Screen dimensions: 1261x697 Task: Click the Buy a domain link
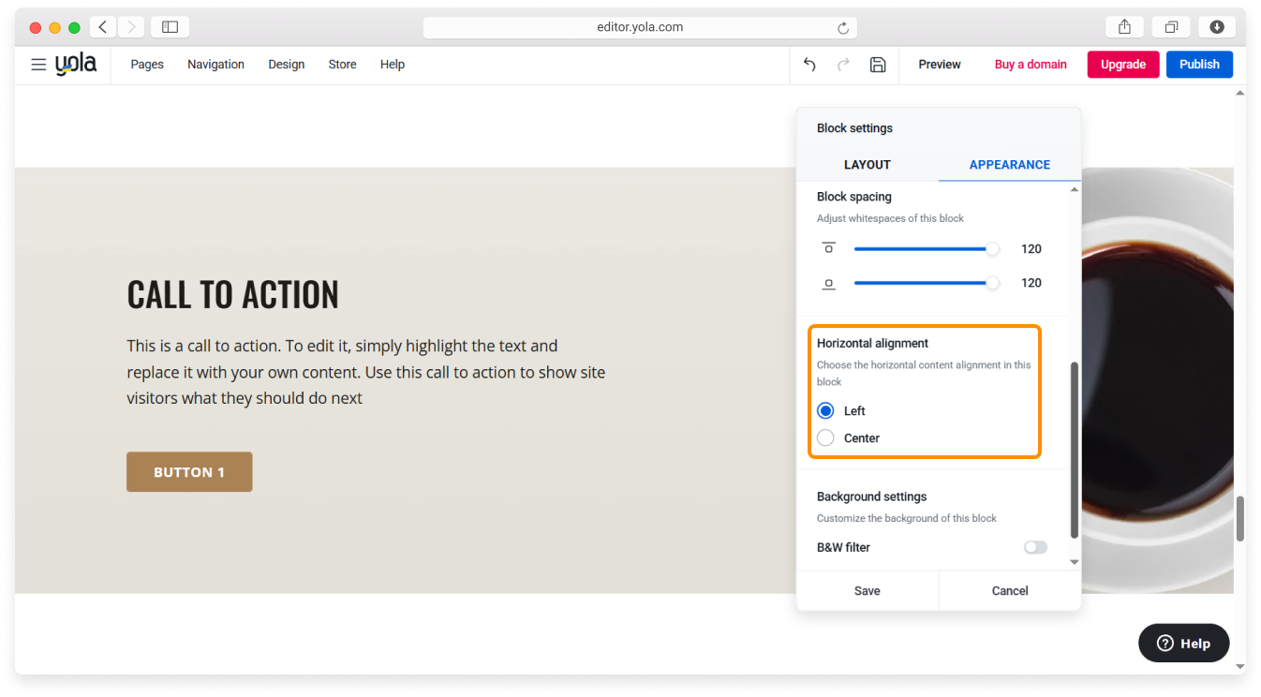pyautogui.click(x=1031, y=65)
